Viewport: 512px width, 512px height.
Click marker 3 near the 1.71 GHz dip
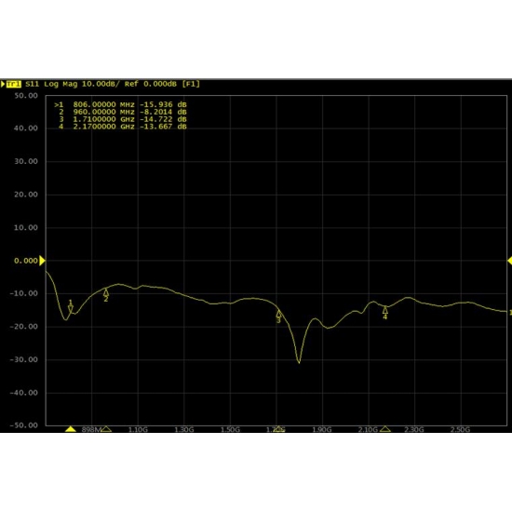tap(279, 314)
